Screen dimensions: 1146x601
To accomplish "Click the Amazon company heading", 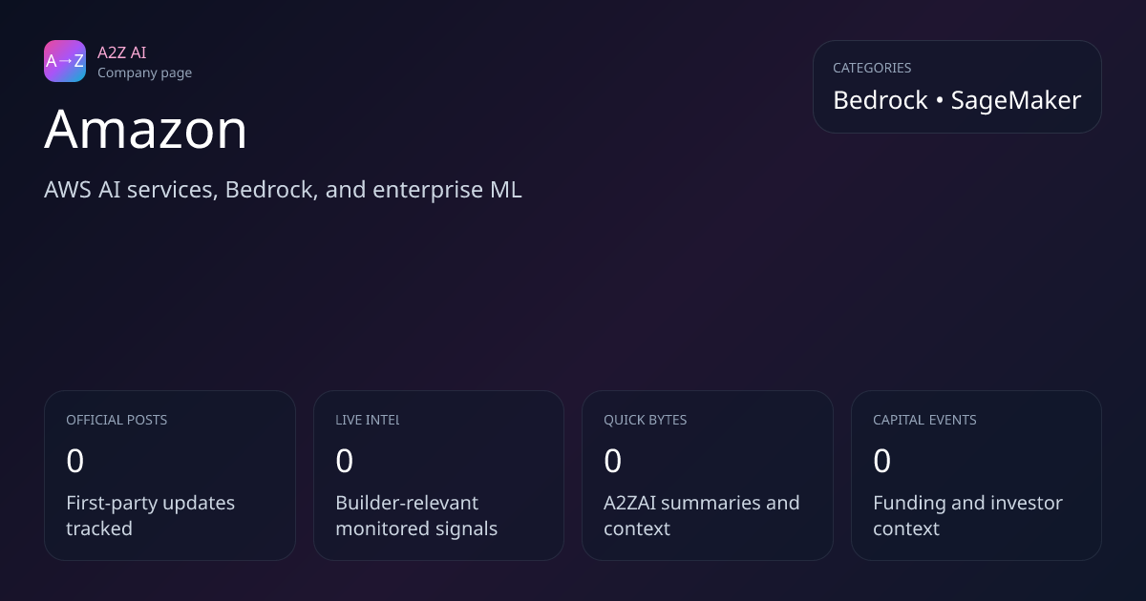I will [146, 129].
